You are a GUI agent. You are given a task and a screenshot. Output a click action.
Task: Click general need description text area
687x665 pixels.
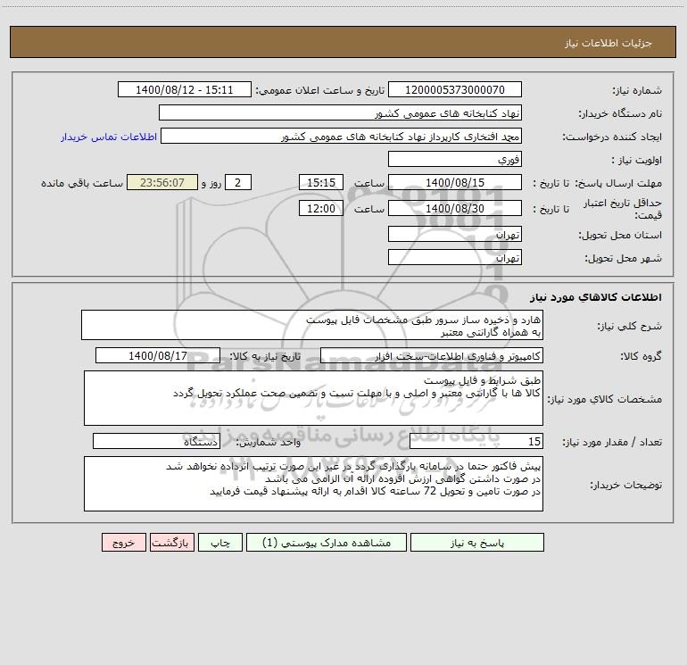[312, 325]
